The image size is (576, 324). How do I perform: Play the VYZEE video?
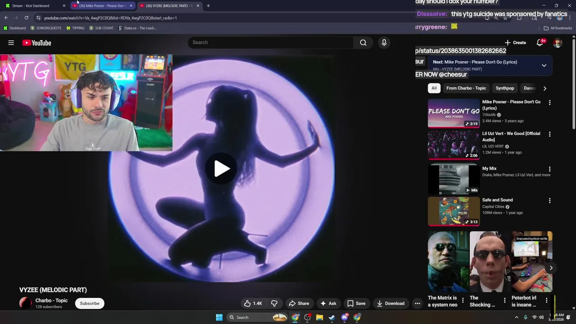tap(221, 169)
